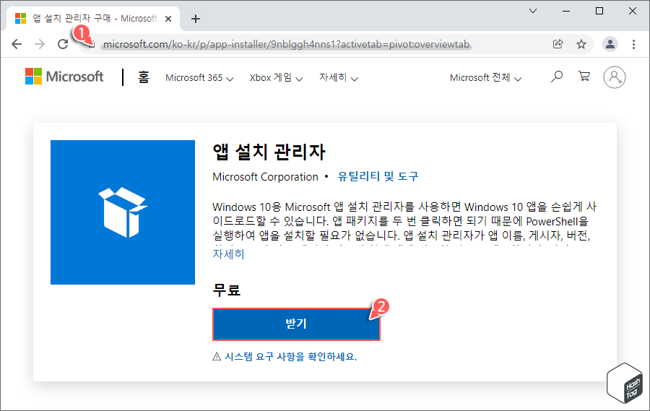Open the shopping cart
650x411 pixels.
click(584, 76)
